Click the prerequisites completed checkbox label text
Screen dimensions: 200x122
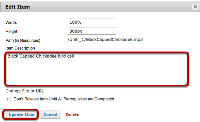pos(64,99)
